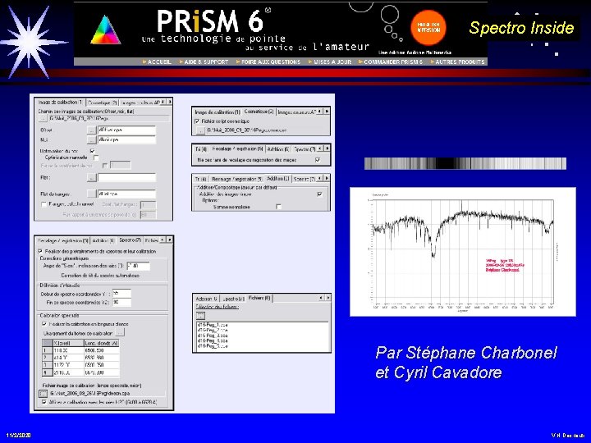
Task: Toggle Addition des images brutes checkbox
Action: tap(319, 194)
